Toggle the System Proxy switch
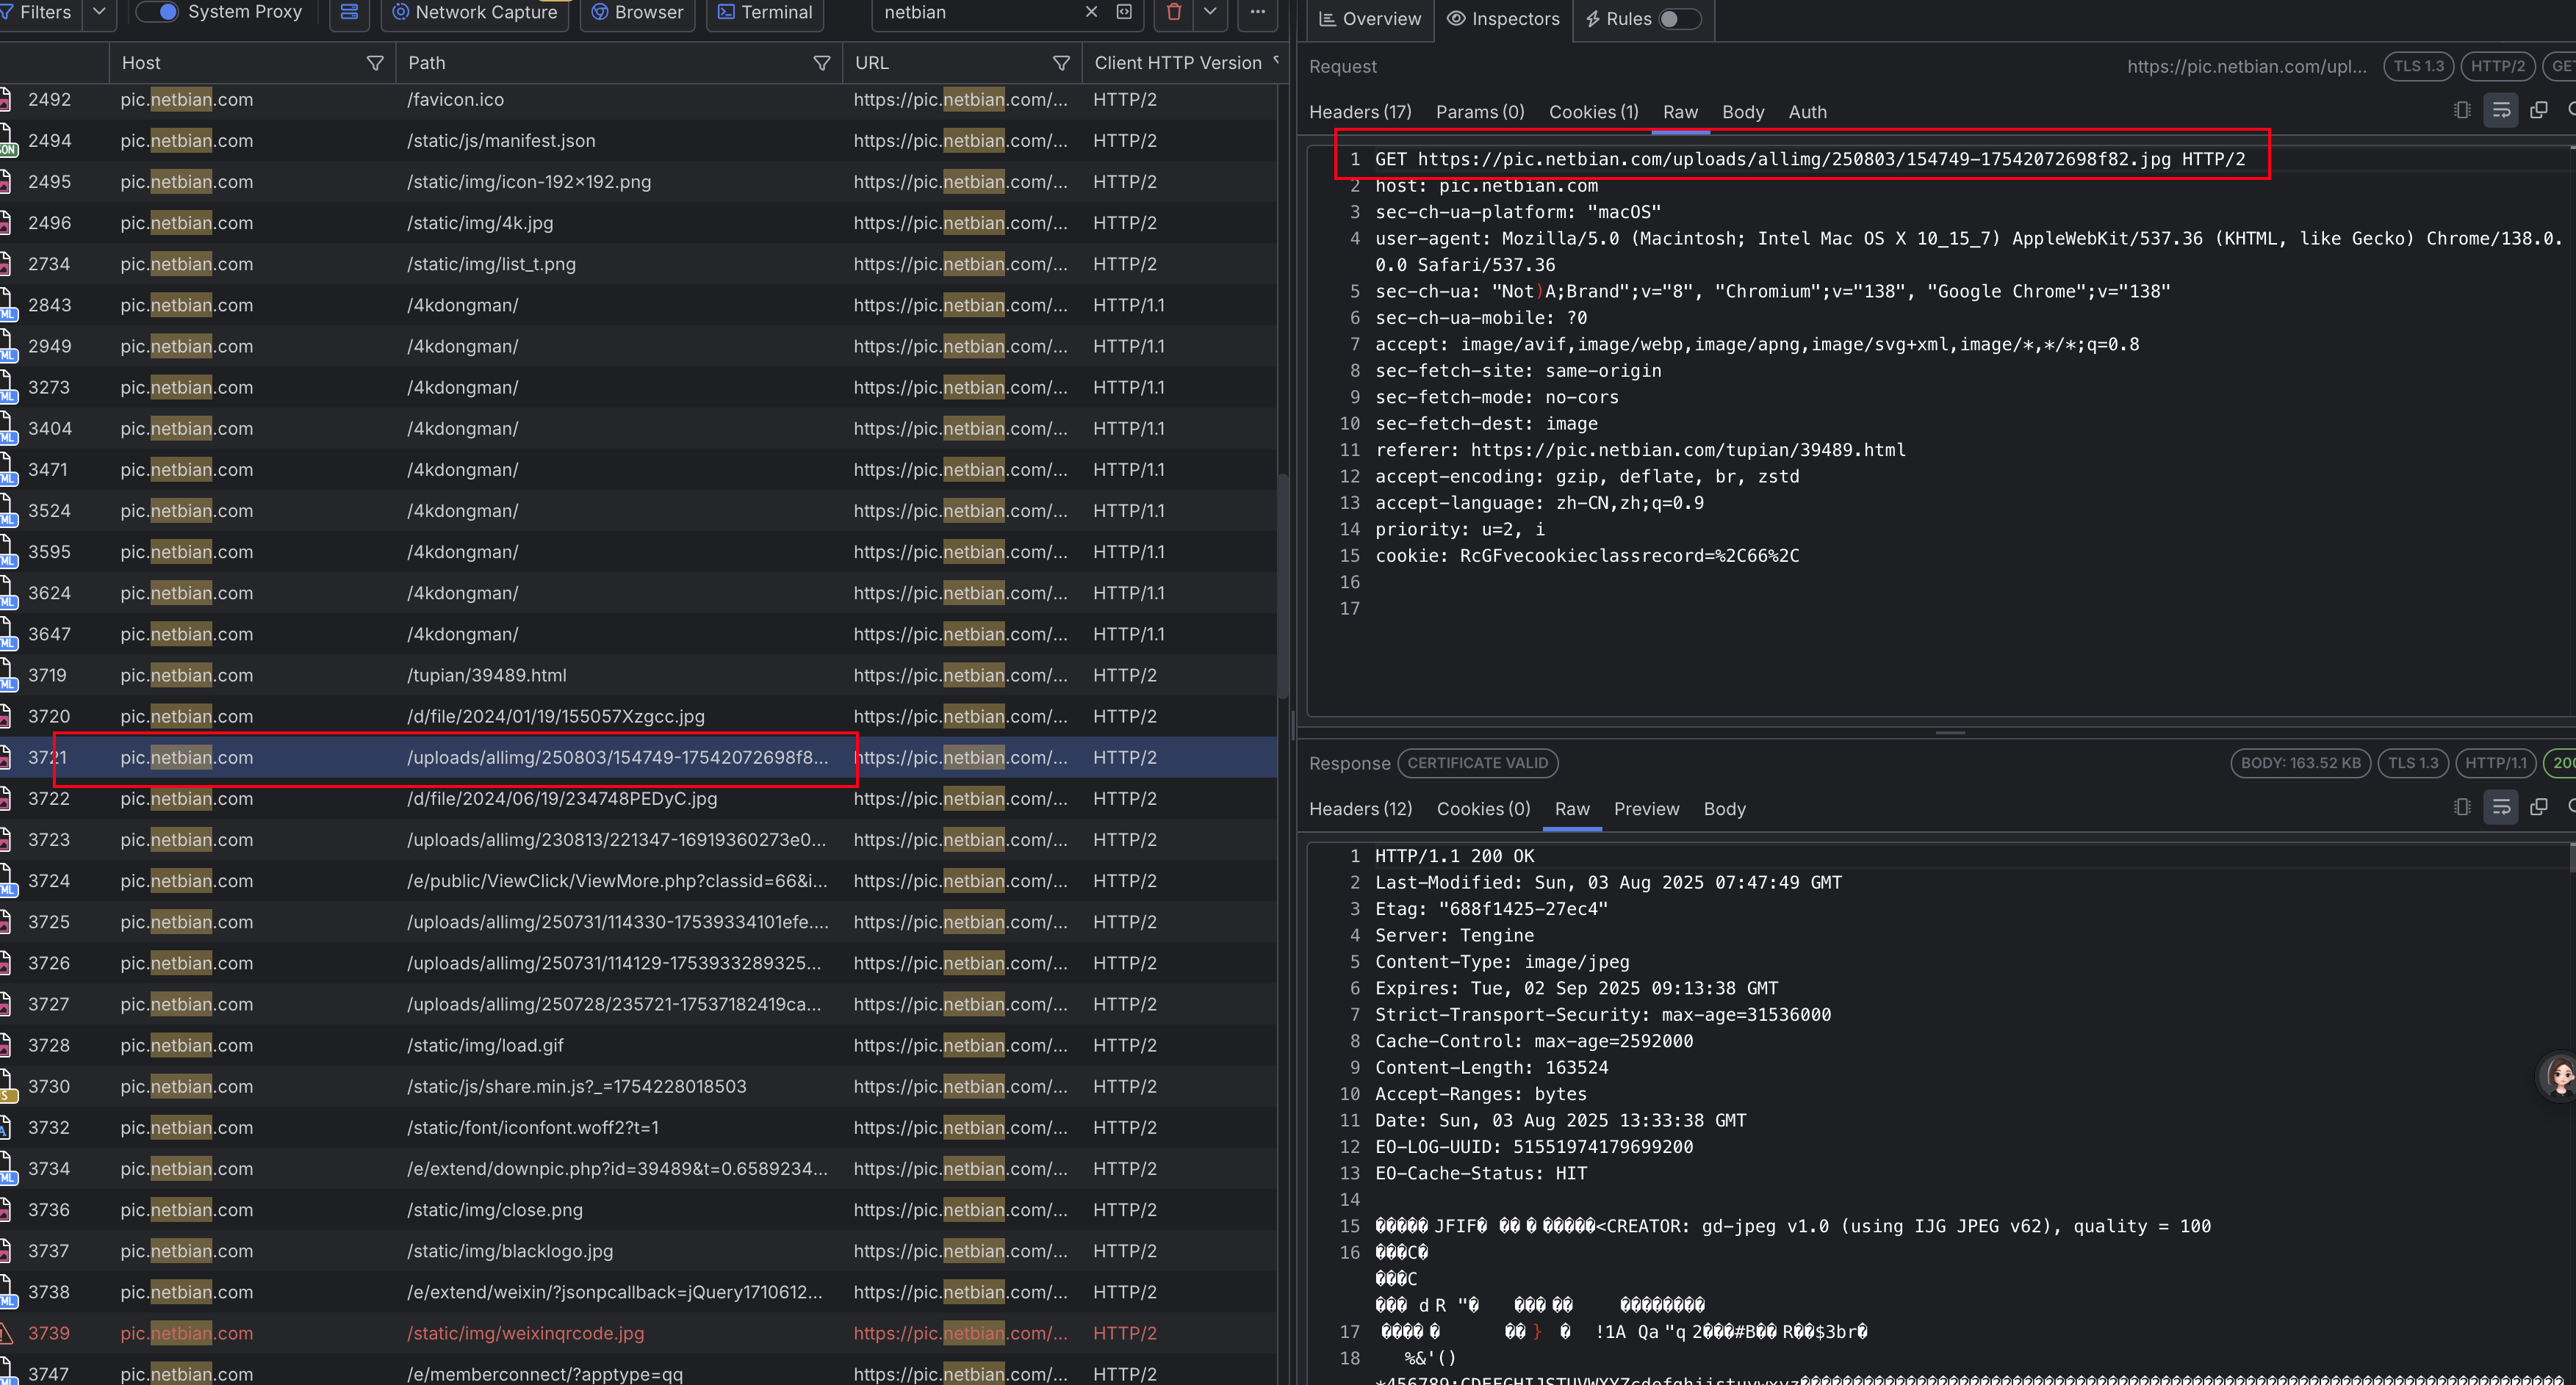This screenshot has height=1385, width=2576. [157, 12]
